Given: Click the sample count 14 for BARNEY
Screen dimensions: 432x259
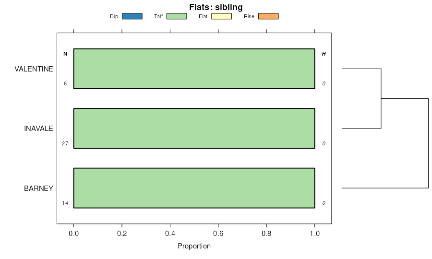Looking at the screenshot, I should click(65, 203).
